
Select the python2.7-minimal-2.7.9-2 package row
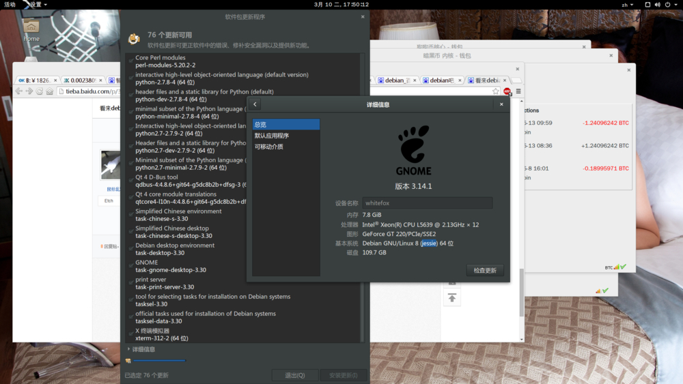[x=187, y=164]
